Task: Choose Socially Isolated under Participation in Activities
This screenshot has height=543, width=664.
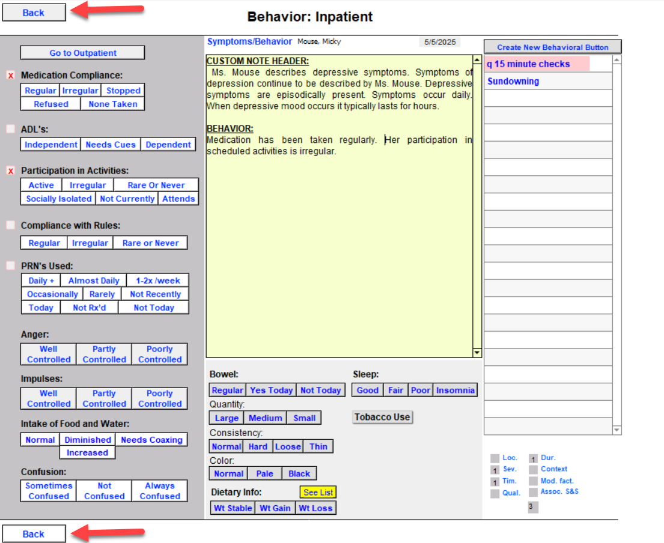Action: (x=59, y=199)
